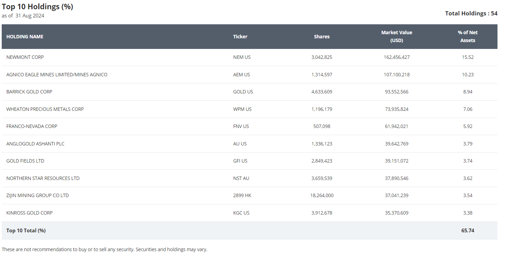505x258 pixels.
Task: Click net assets percentage 3.62
Action: [468, 178]
